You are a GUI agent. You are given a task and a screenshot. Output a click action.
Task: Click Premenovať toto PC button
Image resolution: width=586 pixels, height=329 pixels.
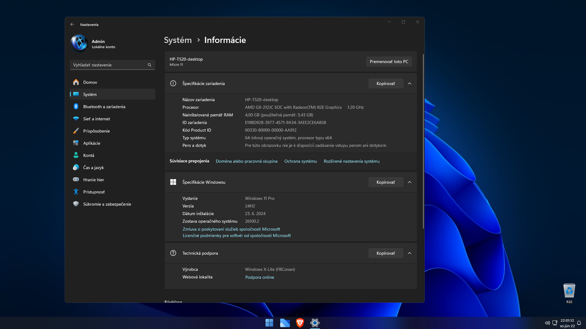[389, 62]
